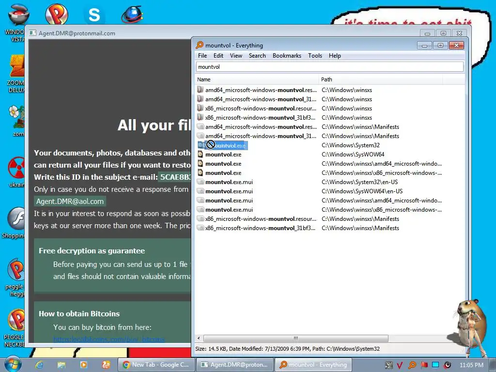The height and width of the screenshot is (372, 496).
Task: Sort results by the Name column header
Action: click(257, 79)
